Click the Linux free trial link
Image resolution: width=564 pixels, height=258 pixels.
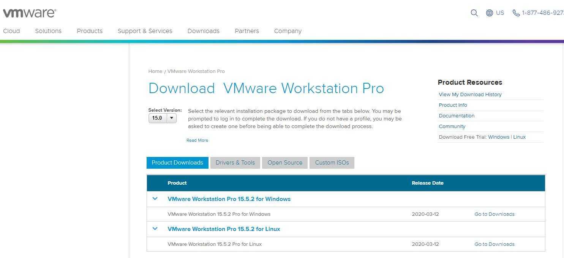click(x=519, y=137)
